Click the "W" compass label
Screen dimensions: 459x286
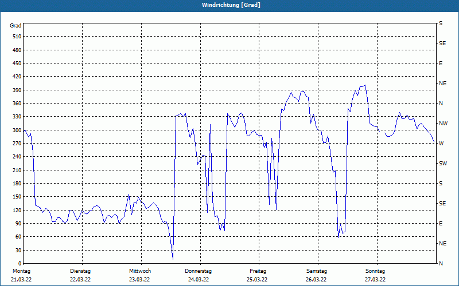[441, 144]
